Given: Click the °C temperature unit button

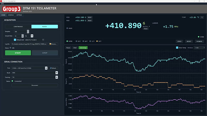Looking at the screenshot, I should pyautogui.click(x=202, y=17).
